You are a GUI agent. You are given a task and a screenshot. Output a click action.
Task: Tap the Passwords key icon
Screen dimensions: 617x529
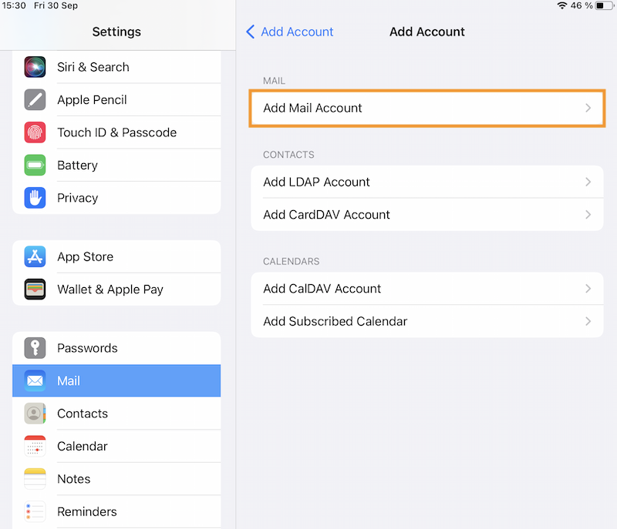(x=35, y=348)
